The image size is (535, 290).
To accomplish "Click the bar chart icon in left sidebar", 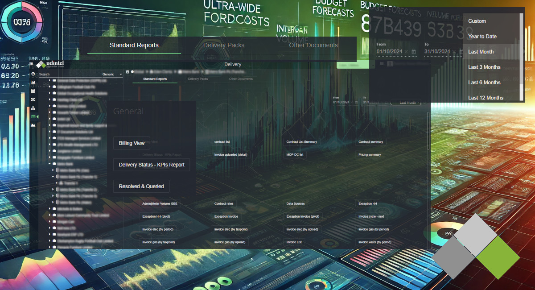I will tap(33, 83).
